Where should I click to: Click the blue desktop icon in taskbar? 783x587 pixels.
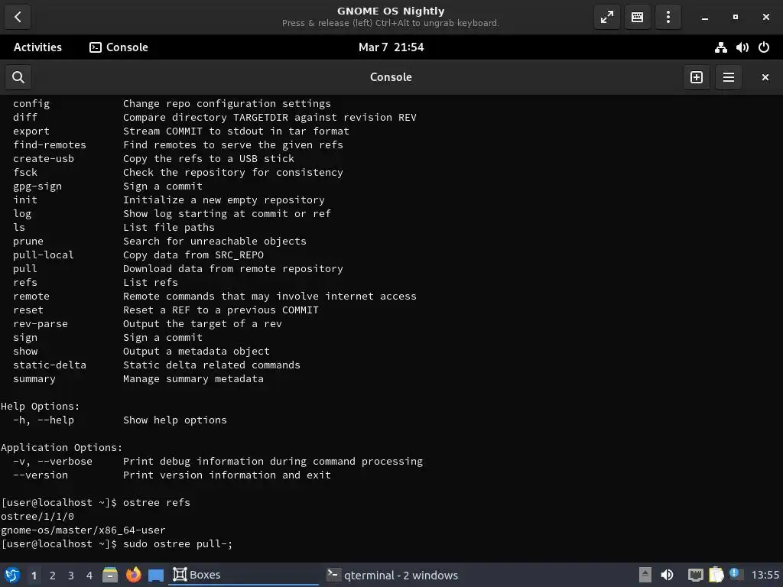click(x=156, y=575)
